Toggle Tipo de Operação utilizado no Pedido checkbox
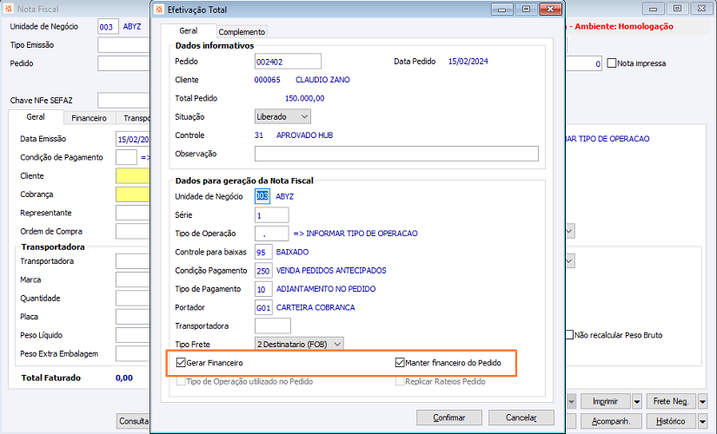Viewport: 717px width, 434px height. 181,381
